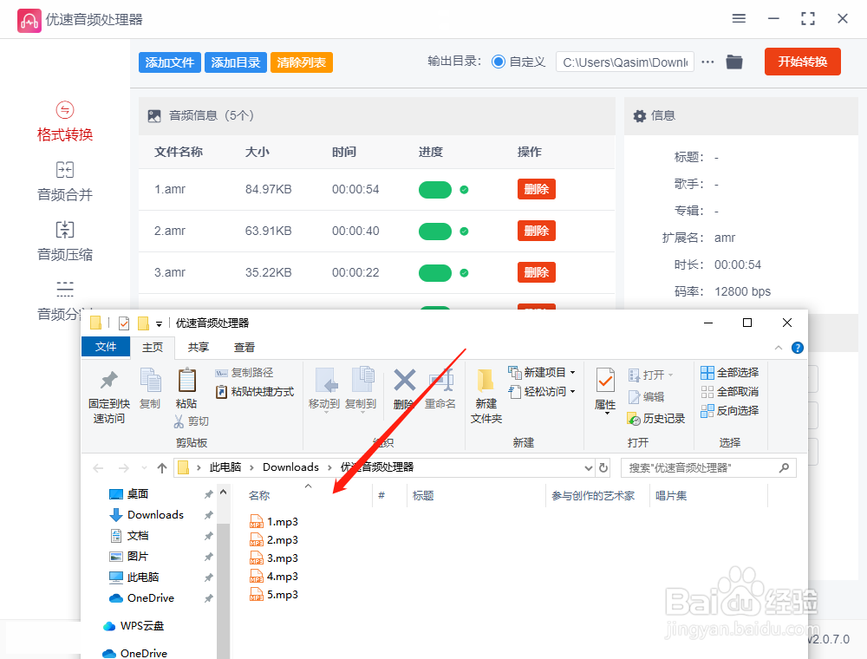Viewport: 867px width, 659px height.
Task: Switch to the 查看 tab in Explorer
Action: tap(244, 347)
